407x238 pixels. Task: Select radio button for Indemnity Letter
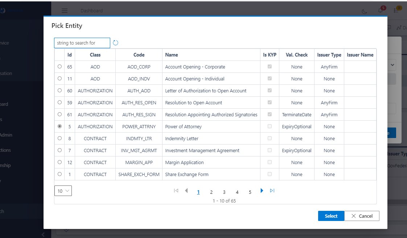tap(59, 138)
